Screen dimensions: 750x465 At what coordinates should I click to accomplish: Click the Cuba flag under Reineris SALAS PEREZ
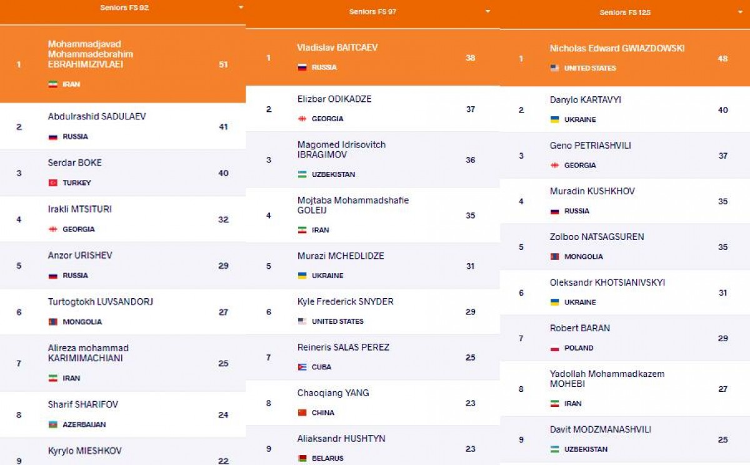point(302,367)
